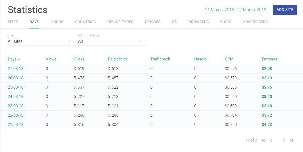Switch to the Hours tab
The height and width of the screenshot is (152, 303).
pyautogui.click(x=57, y=22)
